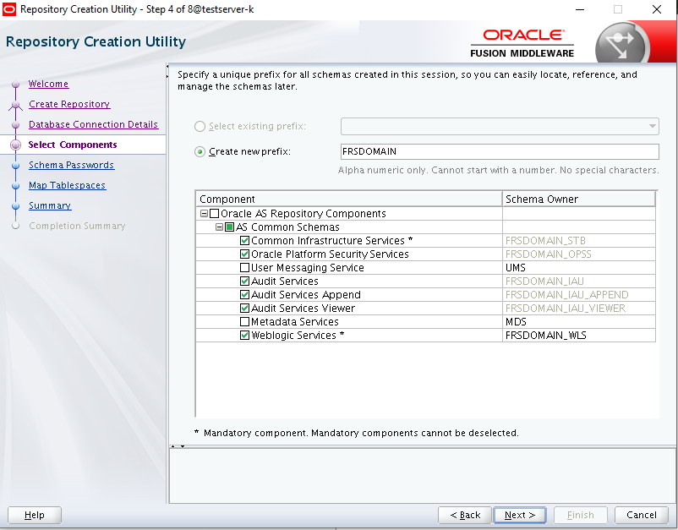Click the Back button

[x=465, y=515]
